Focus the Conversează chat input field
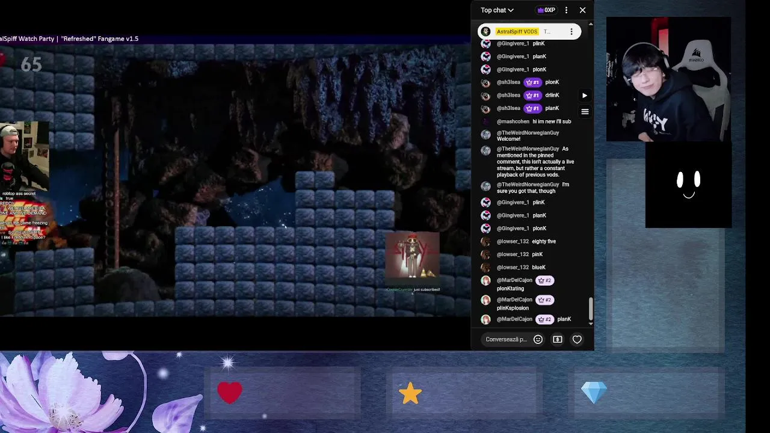Viewport: 770px width, 433px height. [x=506, y=339]
